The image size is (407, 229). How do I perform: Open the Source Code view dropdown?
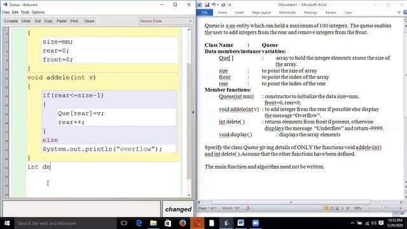coord(165,21)
